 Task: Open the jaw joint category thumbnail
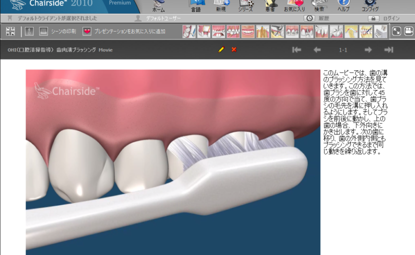(x=351, y=31)
